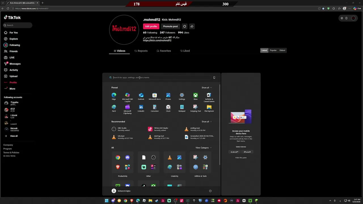Open LinkedIn pinned app
This screenshot has width=363, height=204.
coord(141,108)
